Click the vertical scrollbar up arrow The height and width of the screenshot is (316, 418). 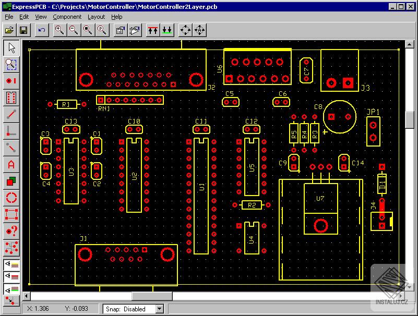click(410, 45)
